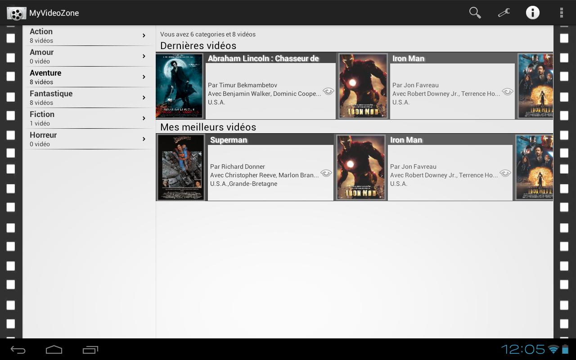Click "U.S.A.,Grande-Bretagne" country text
This screenshot has height=360, width=576.
pos(243,184)
